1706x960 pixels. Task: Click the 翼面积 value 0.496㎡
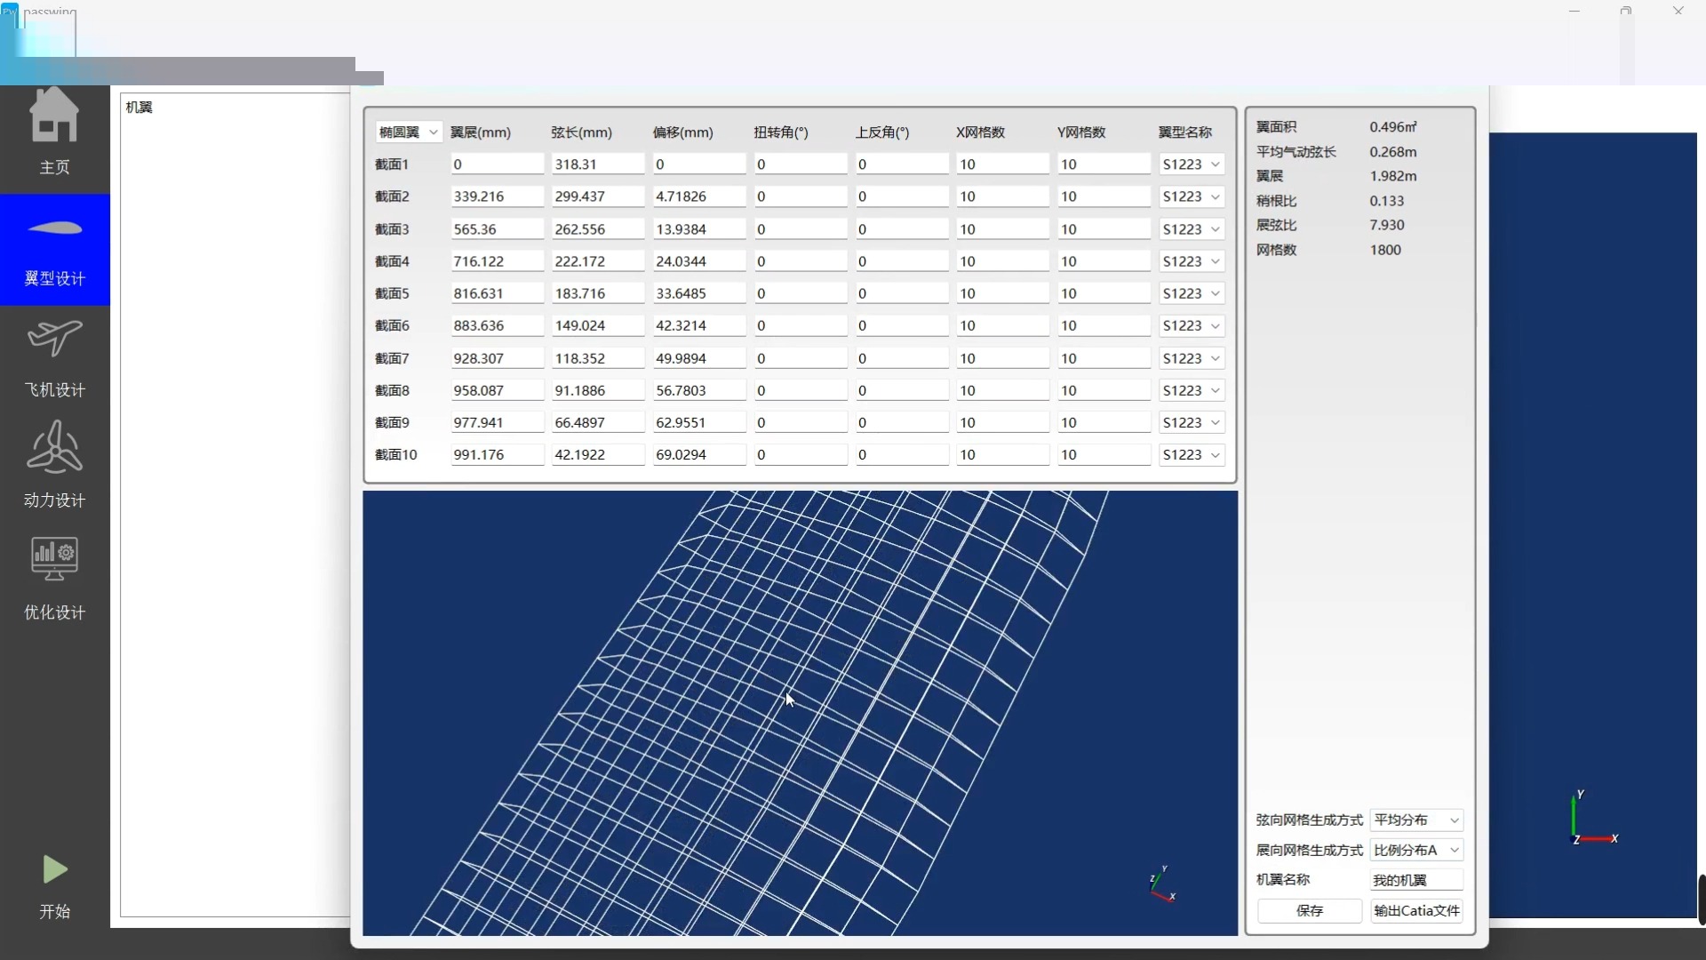pos(1393,127)
